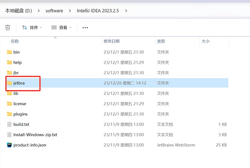Select the build.txt file name
The image size is (250, 168).
click(x=21, y=124)
